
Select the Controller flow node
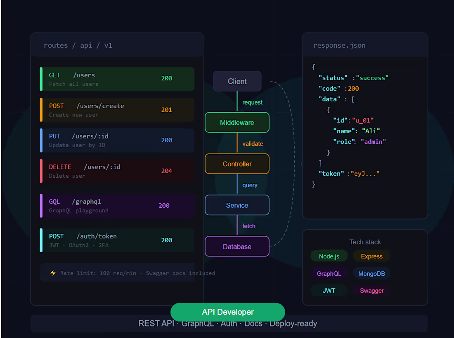click(237, 164)
